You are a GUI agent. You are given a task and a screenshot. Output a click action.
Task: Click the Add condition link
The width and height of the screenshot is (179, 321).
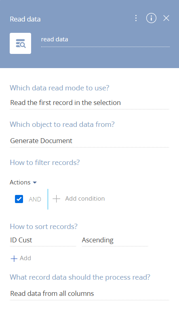point(85,199)
